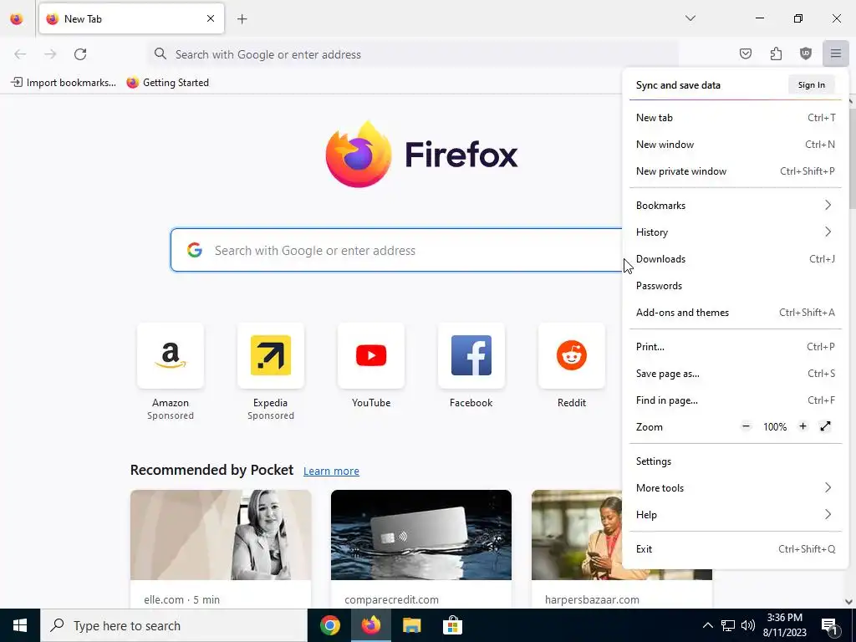Click the back navigation arrow

point(20,54)
